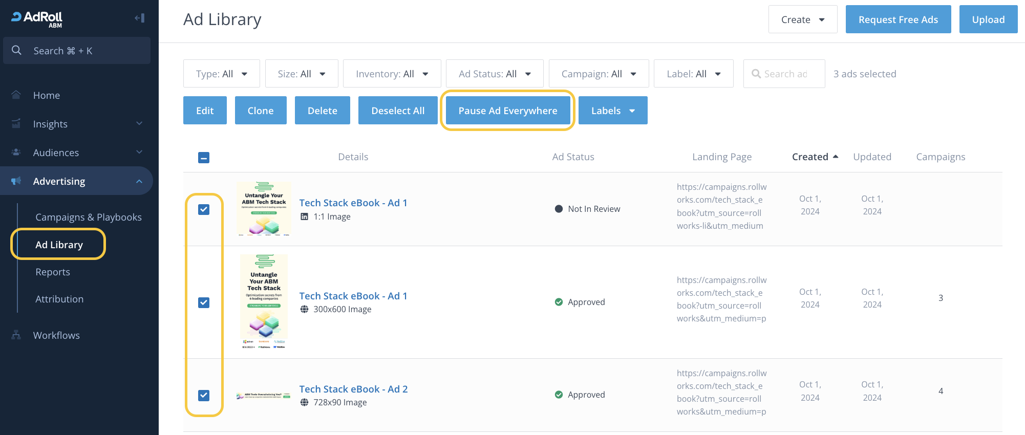This screenshot has height=435, width=1025.
Task: Uncheck the 1:1 Image Tech Stack ad
Action: click(x=204, y=209)
